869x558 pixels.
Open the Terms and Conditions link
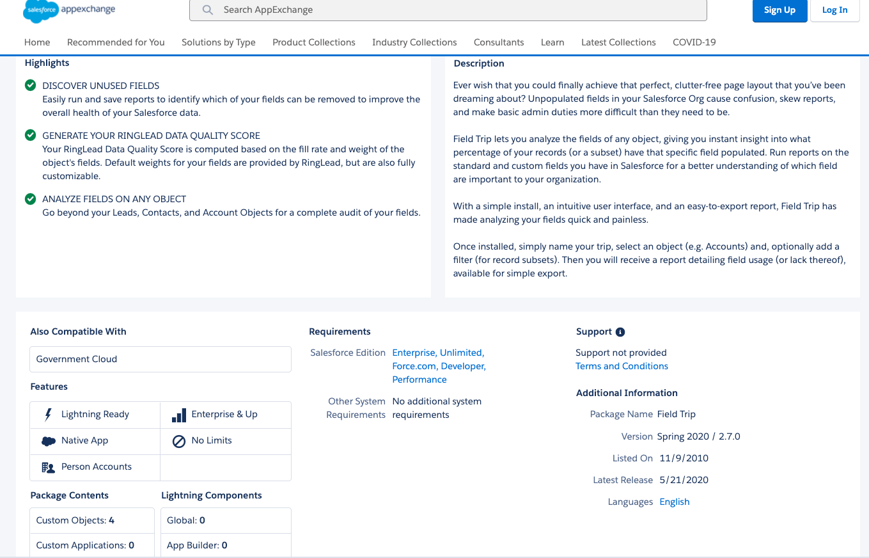click(x=622, y=366)
